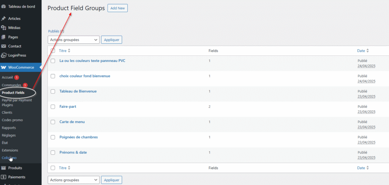Go to Réglages in WooCommerce submenu
Screen dimensions: 389x185
(9, 135)
